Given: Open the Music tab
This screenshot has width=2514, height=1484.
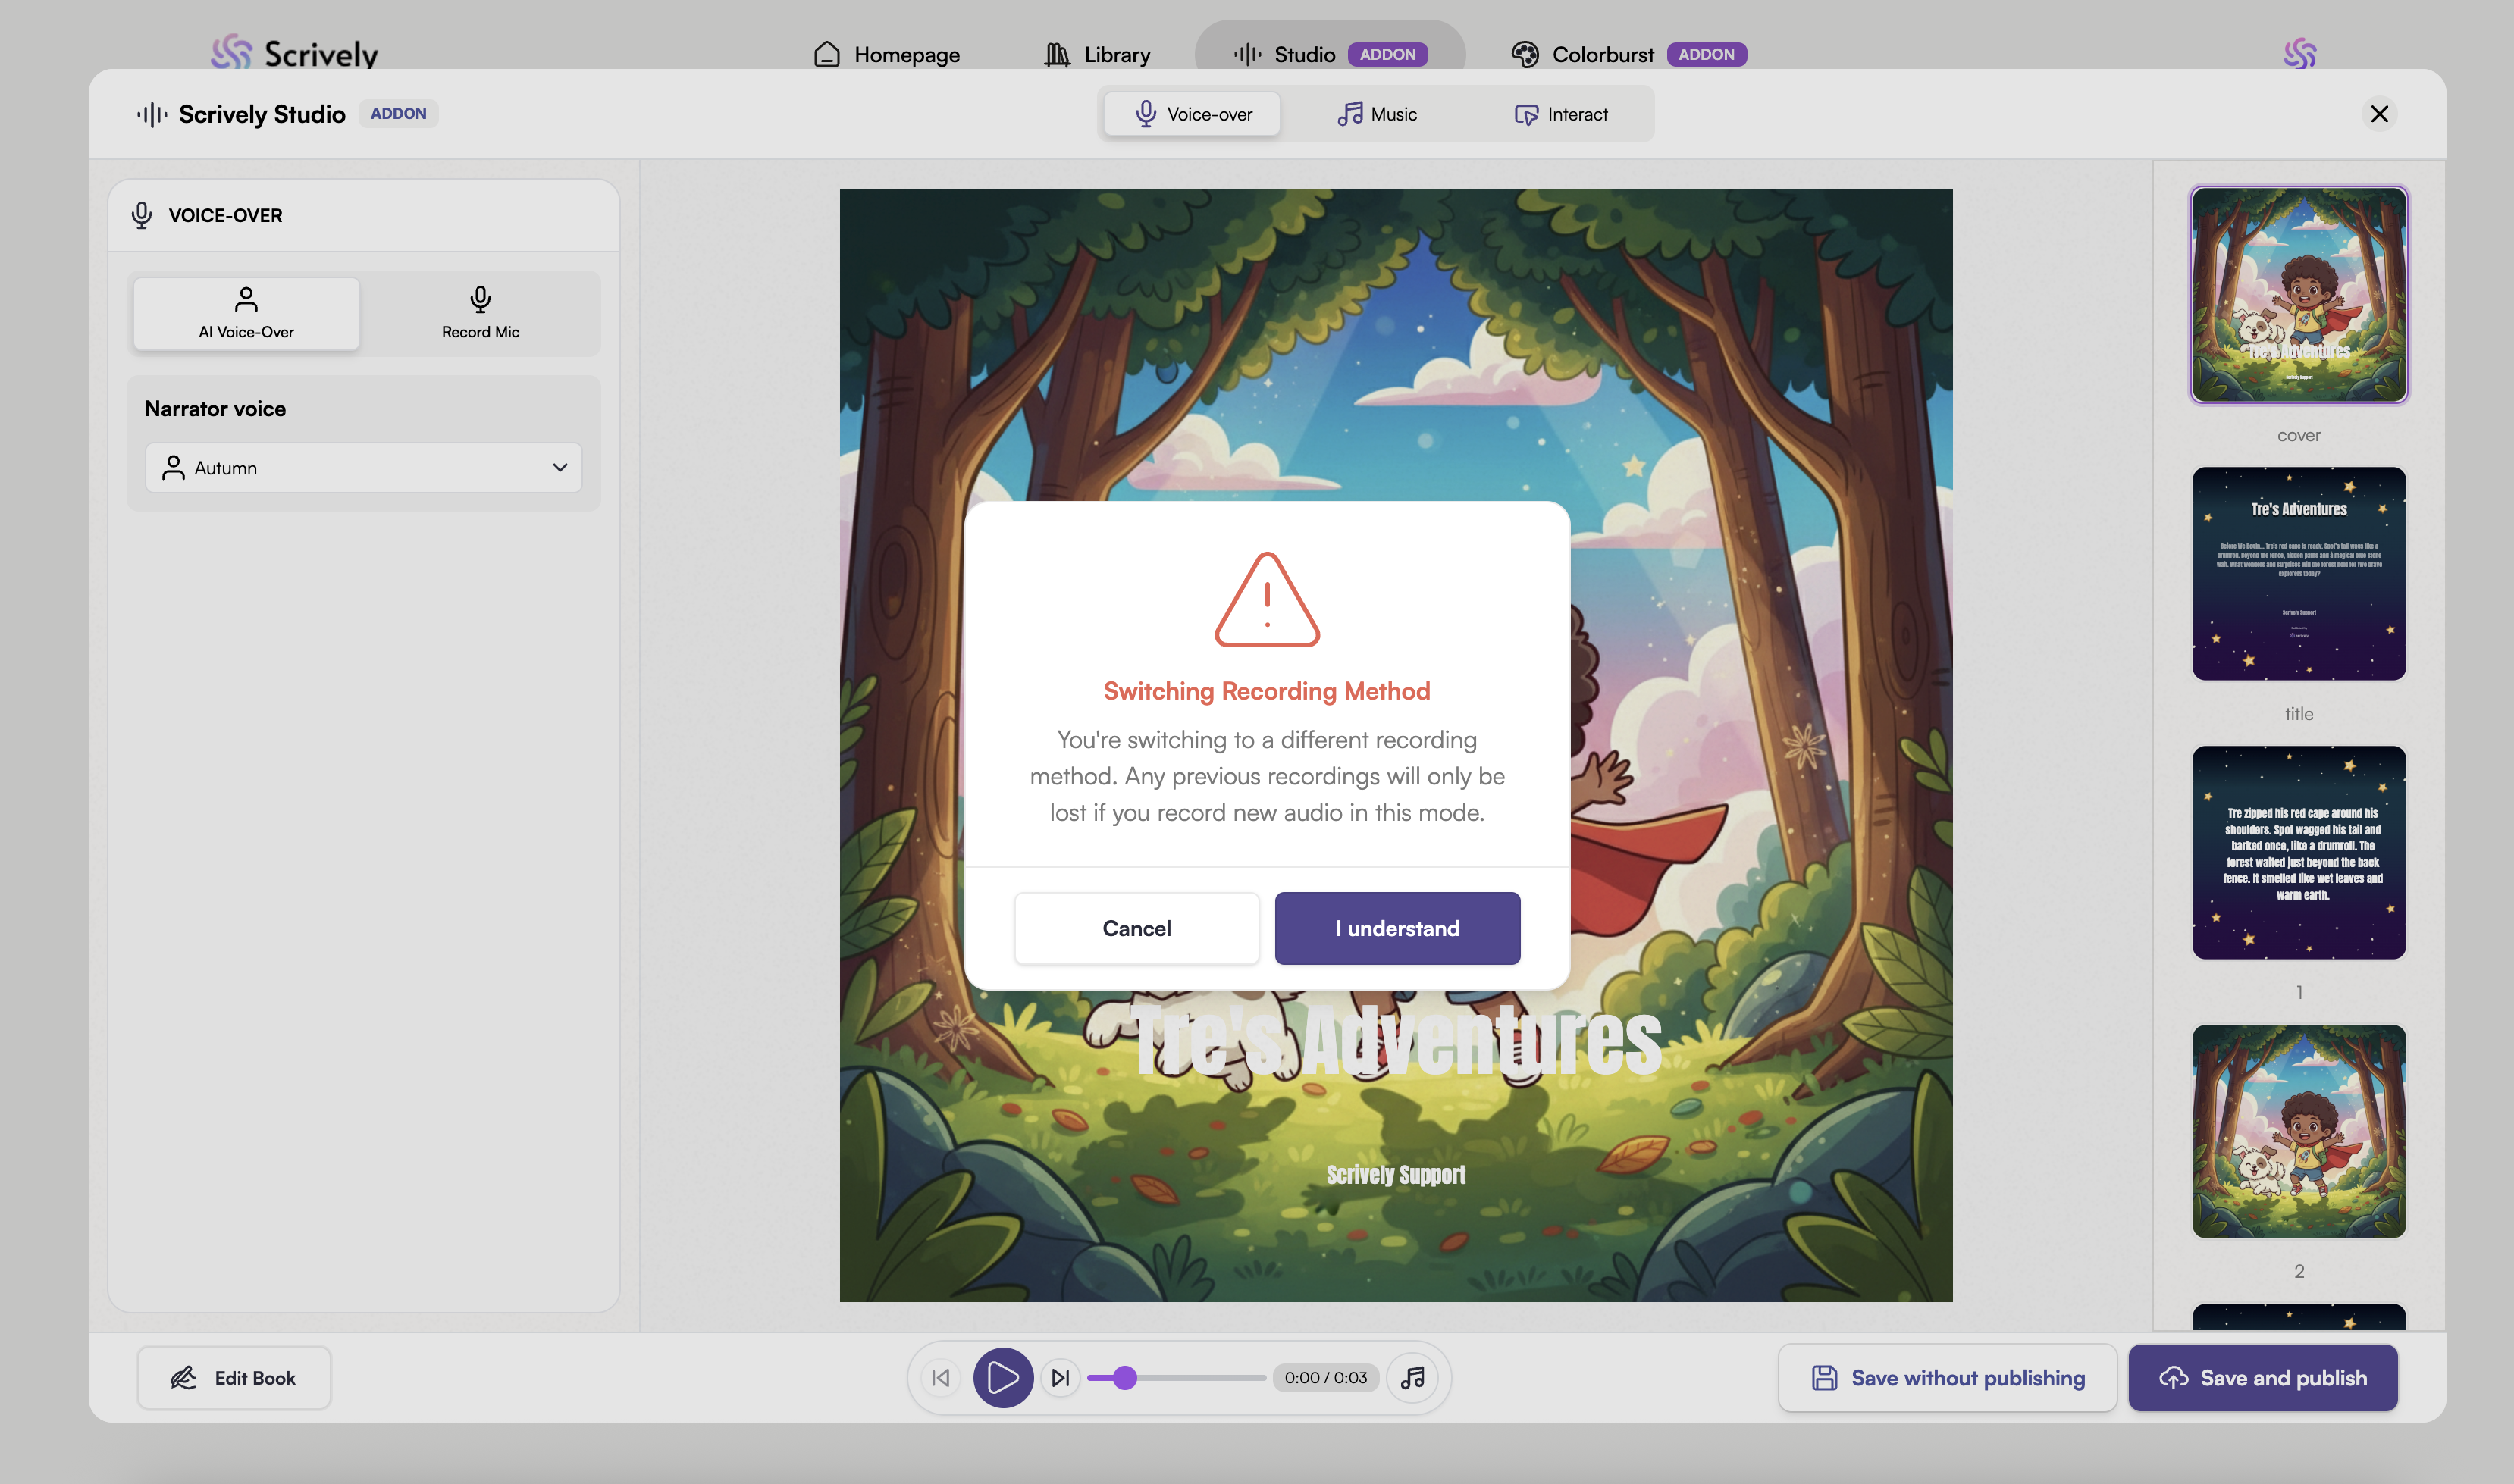Looking at the screenshot, I should tap(1377, 114).
